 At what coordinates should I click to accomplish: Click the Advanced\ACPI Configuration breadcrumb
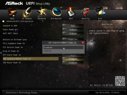20,21
